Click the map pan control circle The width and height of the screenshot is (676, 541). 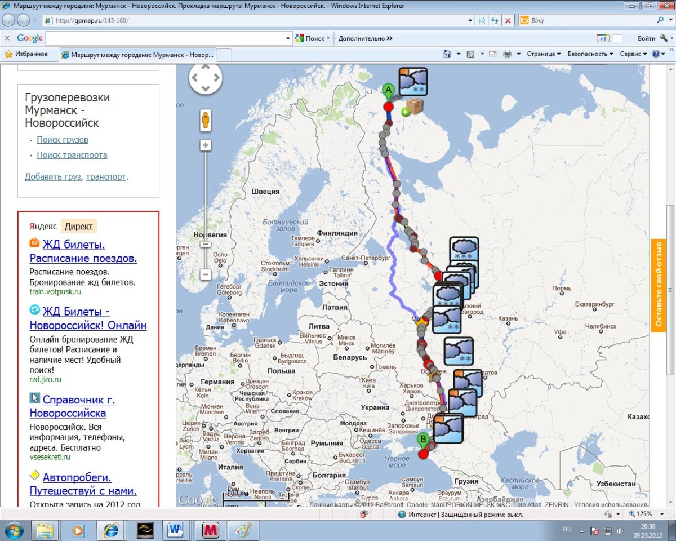[x=205, y=78]
